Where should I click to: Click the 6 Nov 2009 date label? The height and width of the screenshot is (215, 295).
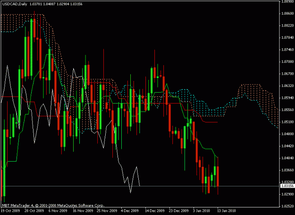[58, 211]
